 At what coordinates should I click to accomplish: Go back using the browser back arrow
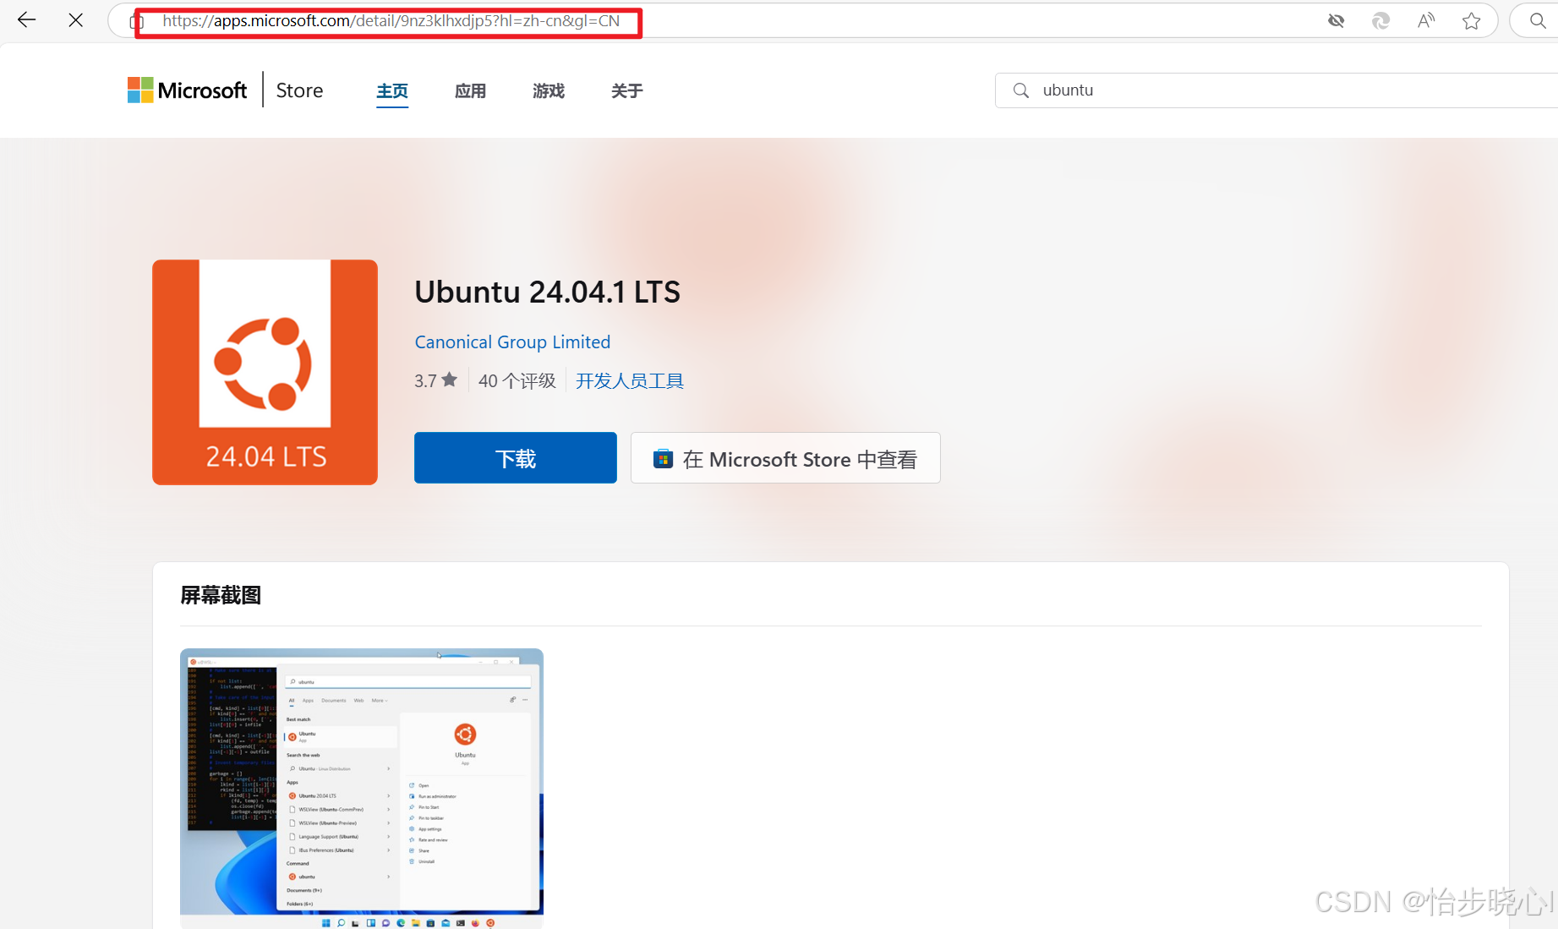[x=26, y=20]
